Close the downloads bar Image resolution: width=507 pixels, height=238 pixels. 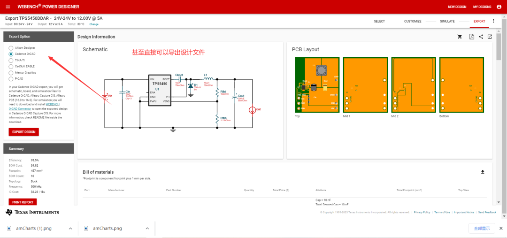[x=501, y=228]
